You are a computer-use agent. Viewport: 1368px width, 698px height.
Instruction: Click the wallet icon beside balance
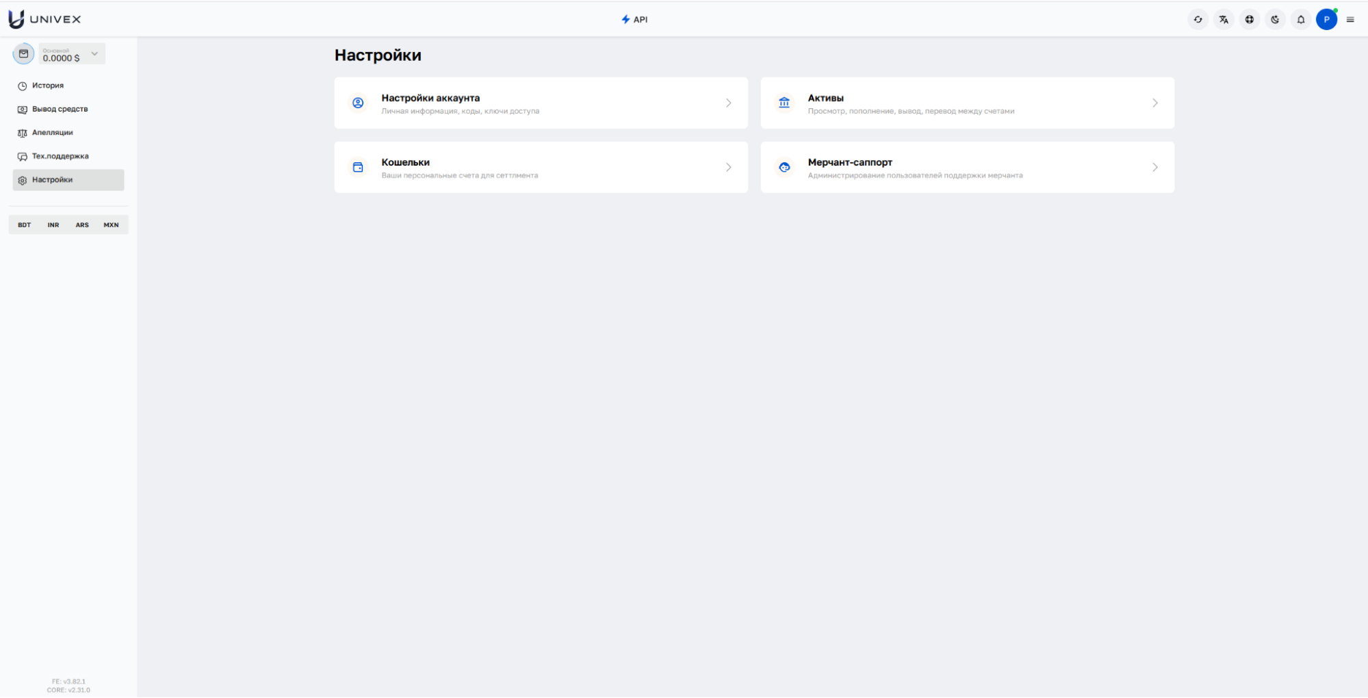point(23,54)
